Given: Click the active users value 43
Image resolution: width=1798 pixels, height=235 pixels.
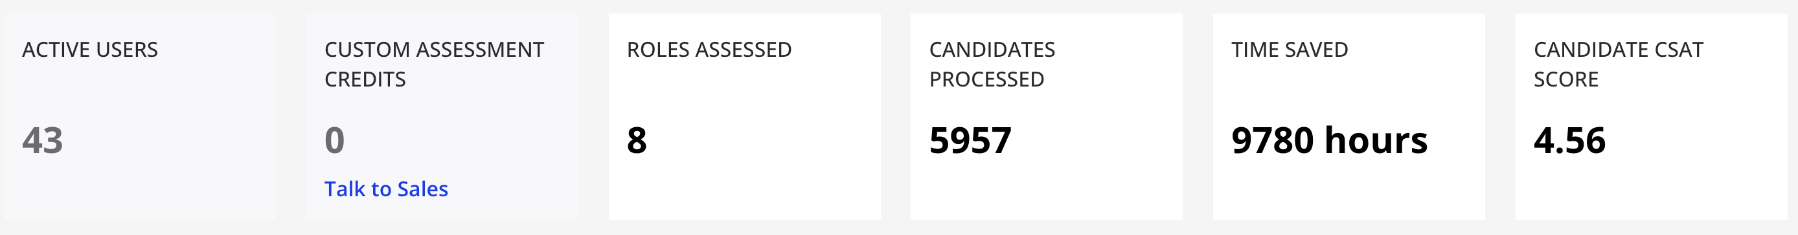Looking at the screenshot, I should 43,141.
